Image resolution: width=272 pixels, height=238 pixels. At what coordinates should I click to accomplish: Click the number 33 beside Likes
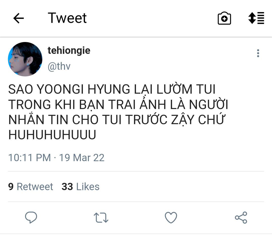coord(67,187)
